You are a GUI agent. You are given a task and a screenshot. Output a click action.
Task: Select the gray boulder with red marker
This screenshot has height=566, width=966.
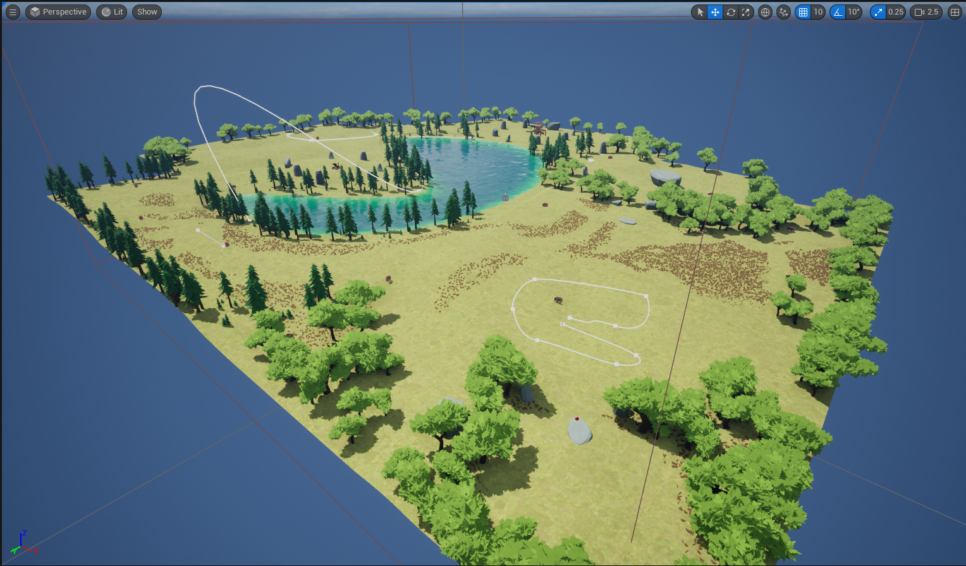579,431
